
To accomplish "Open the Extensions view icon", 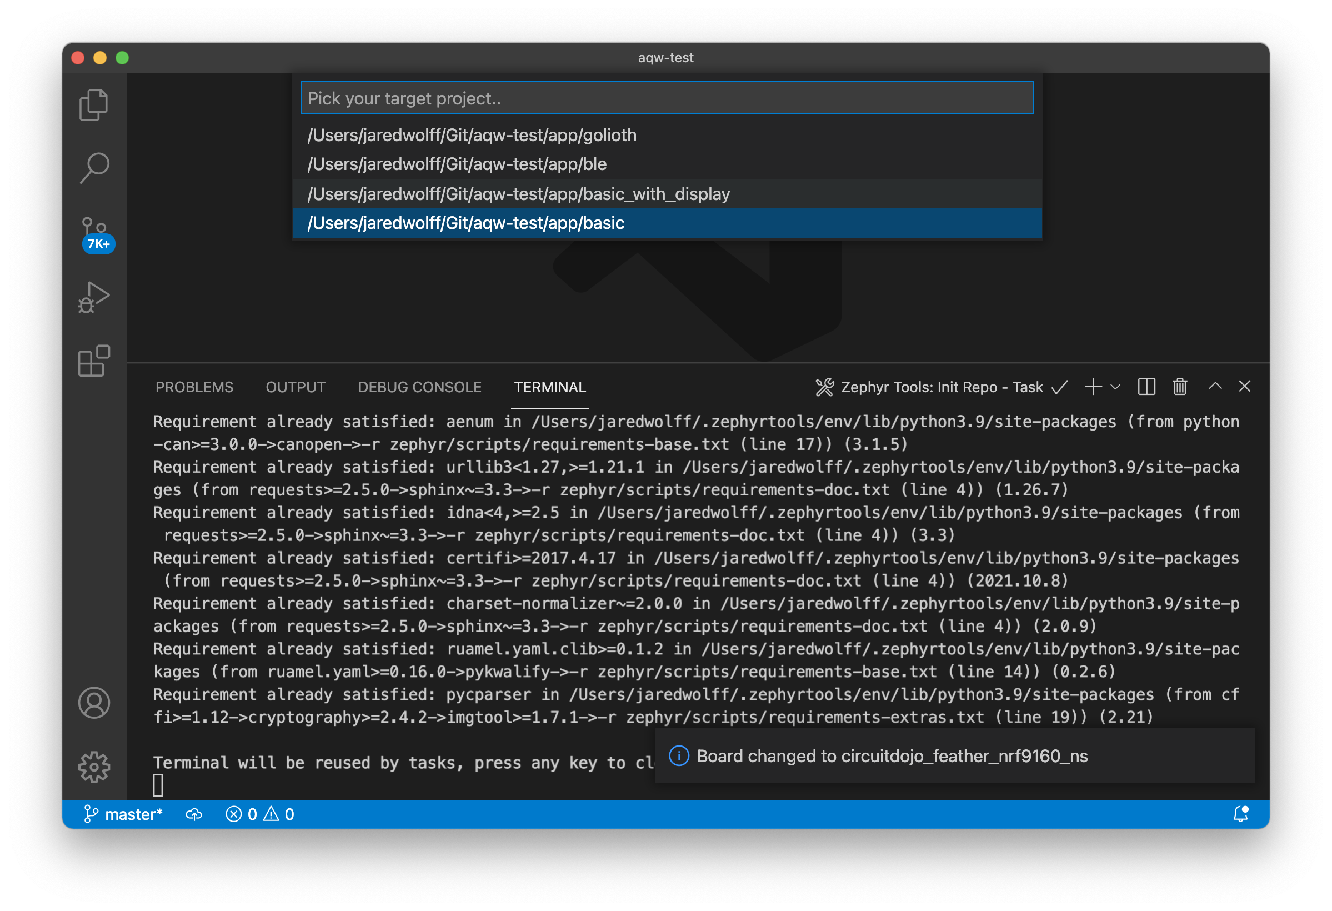I will 93,361.
